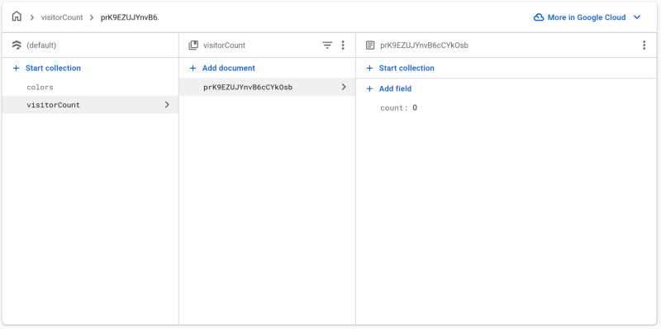Screen dimensions: 661x329
Task: Click the document icon in the document header
Action: coord(370,45)
